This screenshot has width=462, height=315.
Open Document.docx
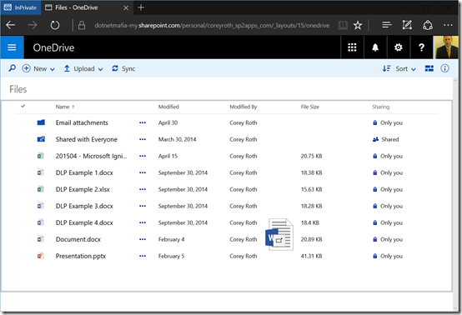pos(78,239)
